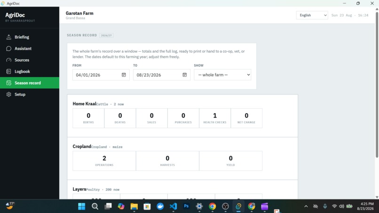This screenshot has width=379, height=213.
Task: Click the Sources gauge icon
Action: tap(9, 60)
